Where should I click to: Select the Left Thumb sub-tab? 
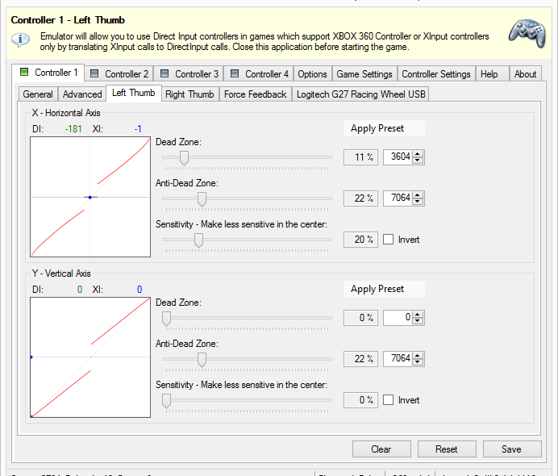coord(133,93)
